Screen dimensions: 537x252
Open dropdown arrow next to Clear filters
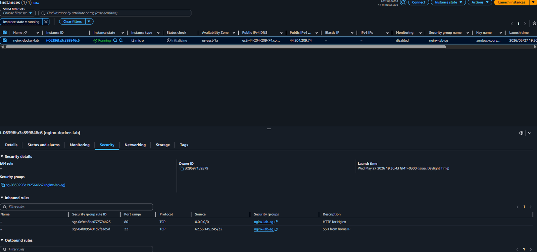[89, 22]
